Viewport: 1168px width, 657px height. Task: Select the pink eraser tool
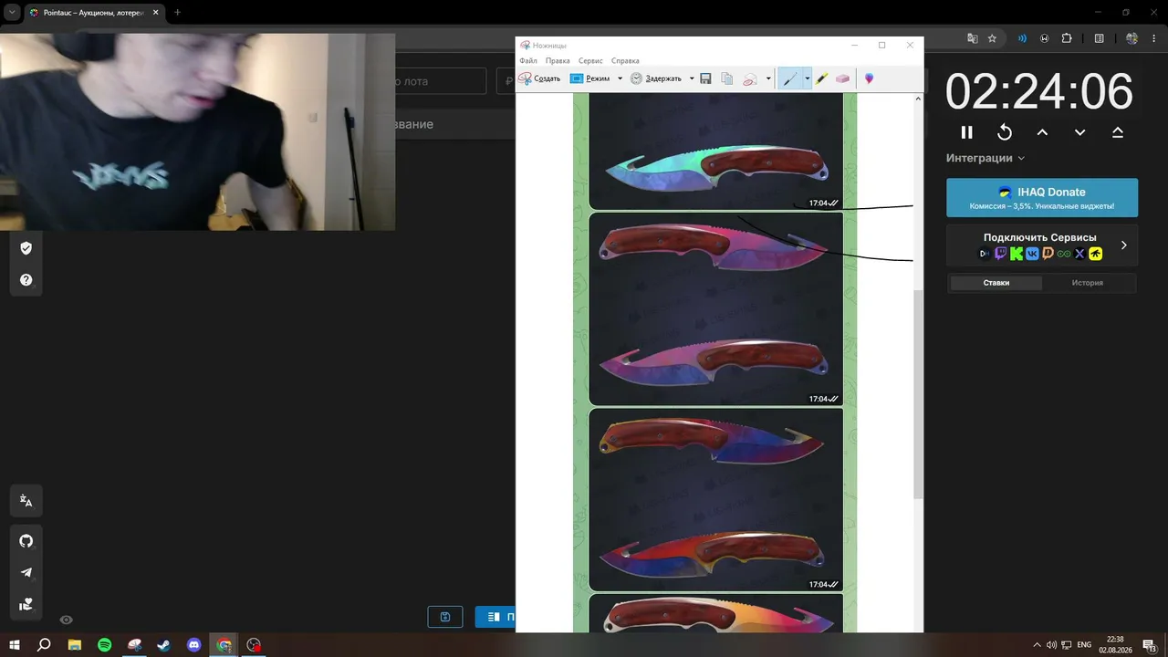tap(842, 78)
